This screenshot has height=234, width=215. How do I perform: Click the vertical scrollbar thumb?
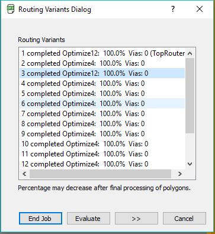pyautogui.click(x=190, y=96)
